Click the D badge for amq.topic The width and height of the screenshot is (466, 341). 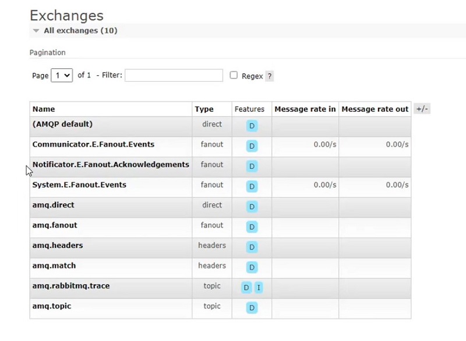click(252, 308)
